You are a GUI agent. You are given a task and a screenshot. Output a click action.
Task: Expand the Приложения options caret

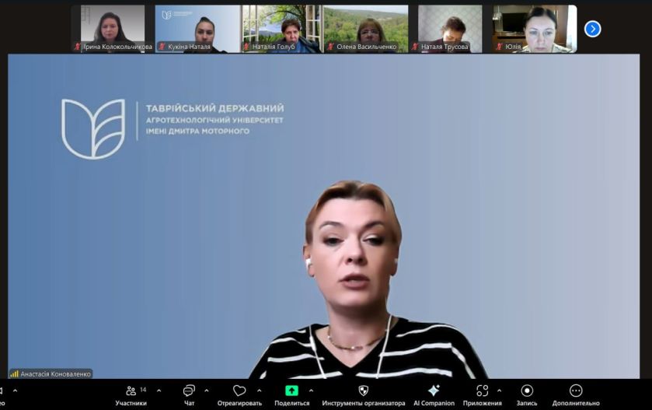[499, 391]
